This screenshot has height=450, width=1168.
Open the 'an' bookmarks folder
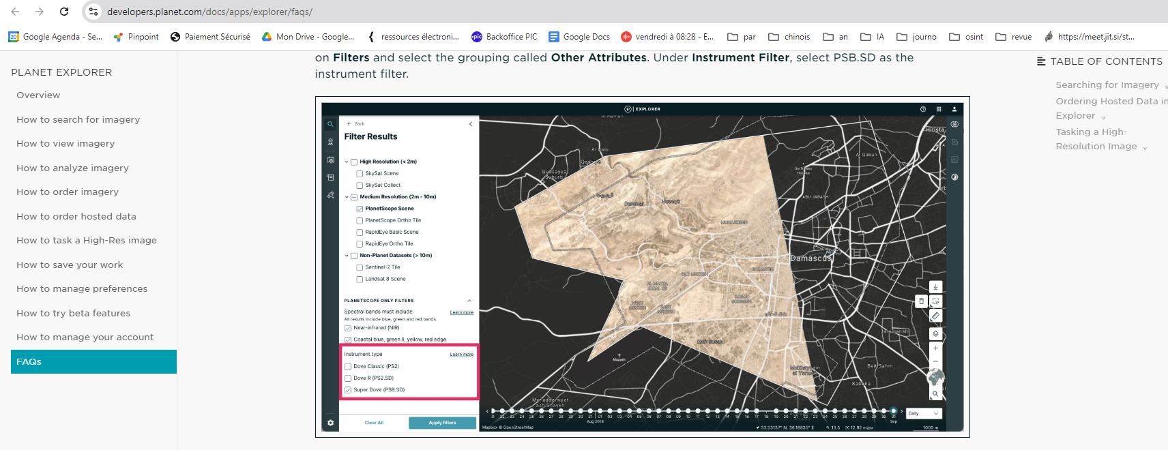[x=836, y=37]
